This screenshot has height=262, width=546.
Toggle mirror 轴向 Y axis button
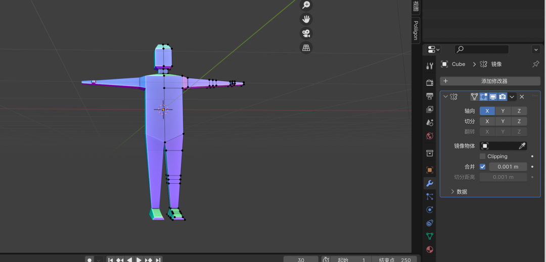[503, 111]
